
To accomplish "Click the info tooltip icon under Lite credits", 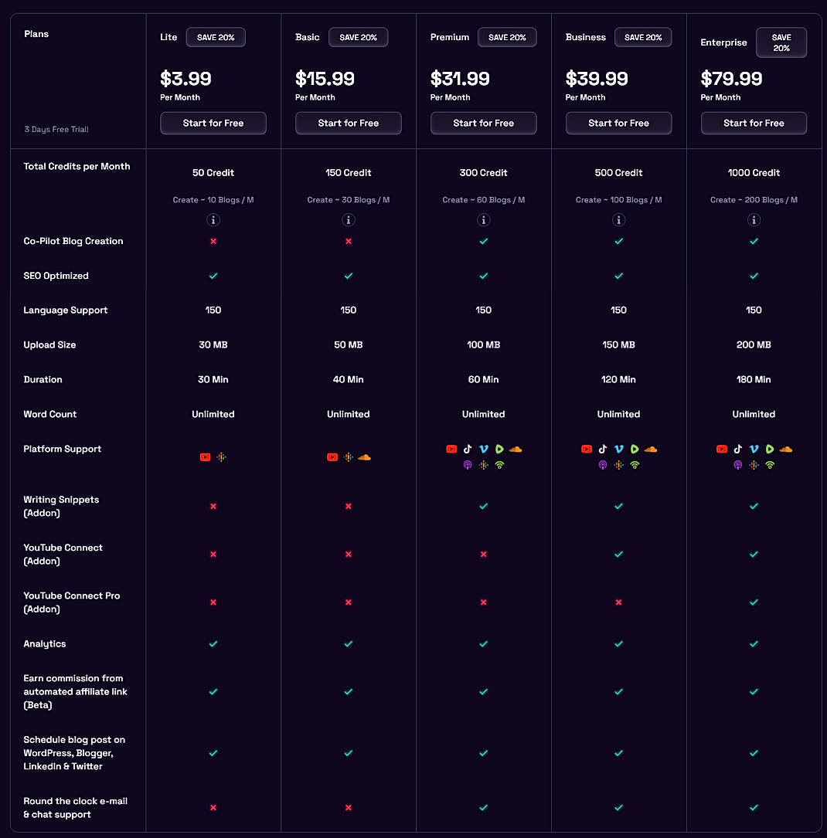I will (x=213, y=219).
